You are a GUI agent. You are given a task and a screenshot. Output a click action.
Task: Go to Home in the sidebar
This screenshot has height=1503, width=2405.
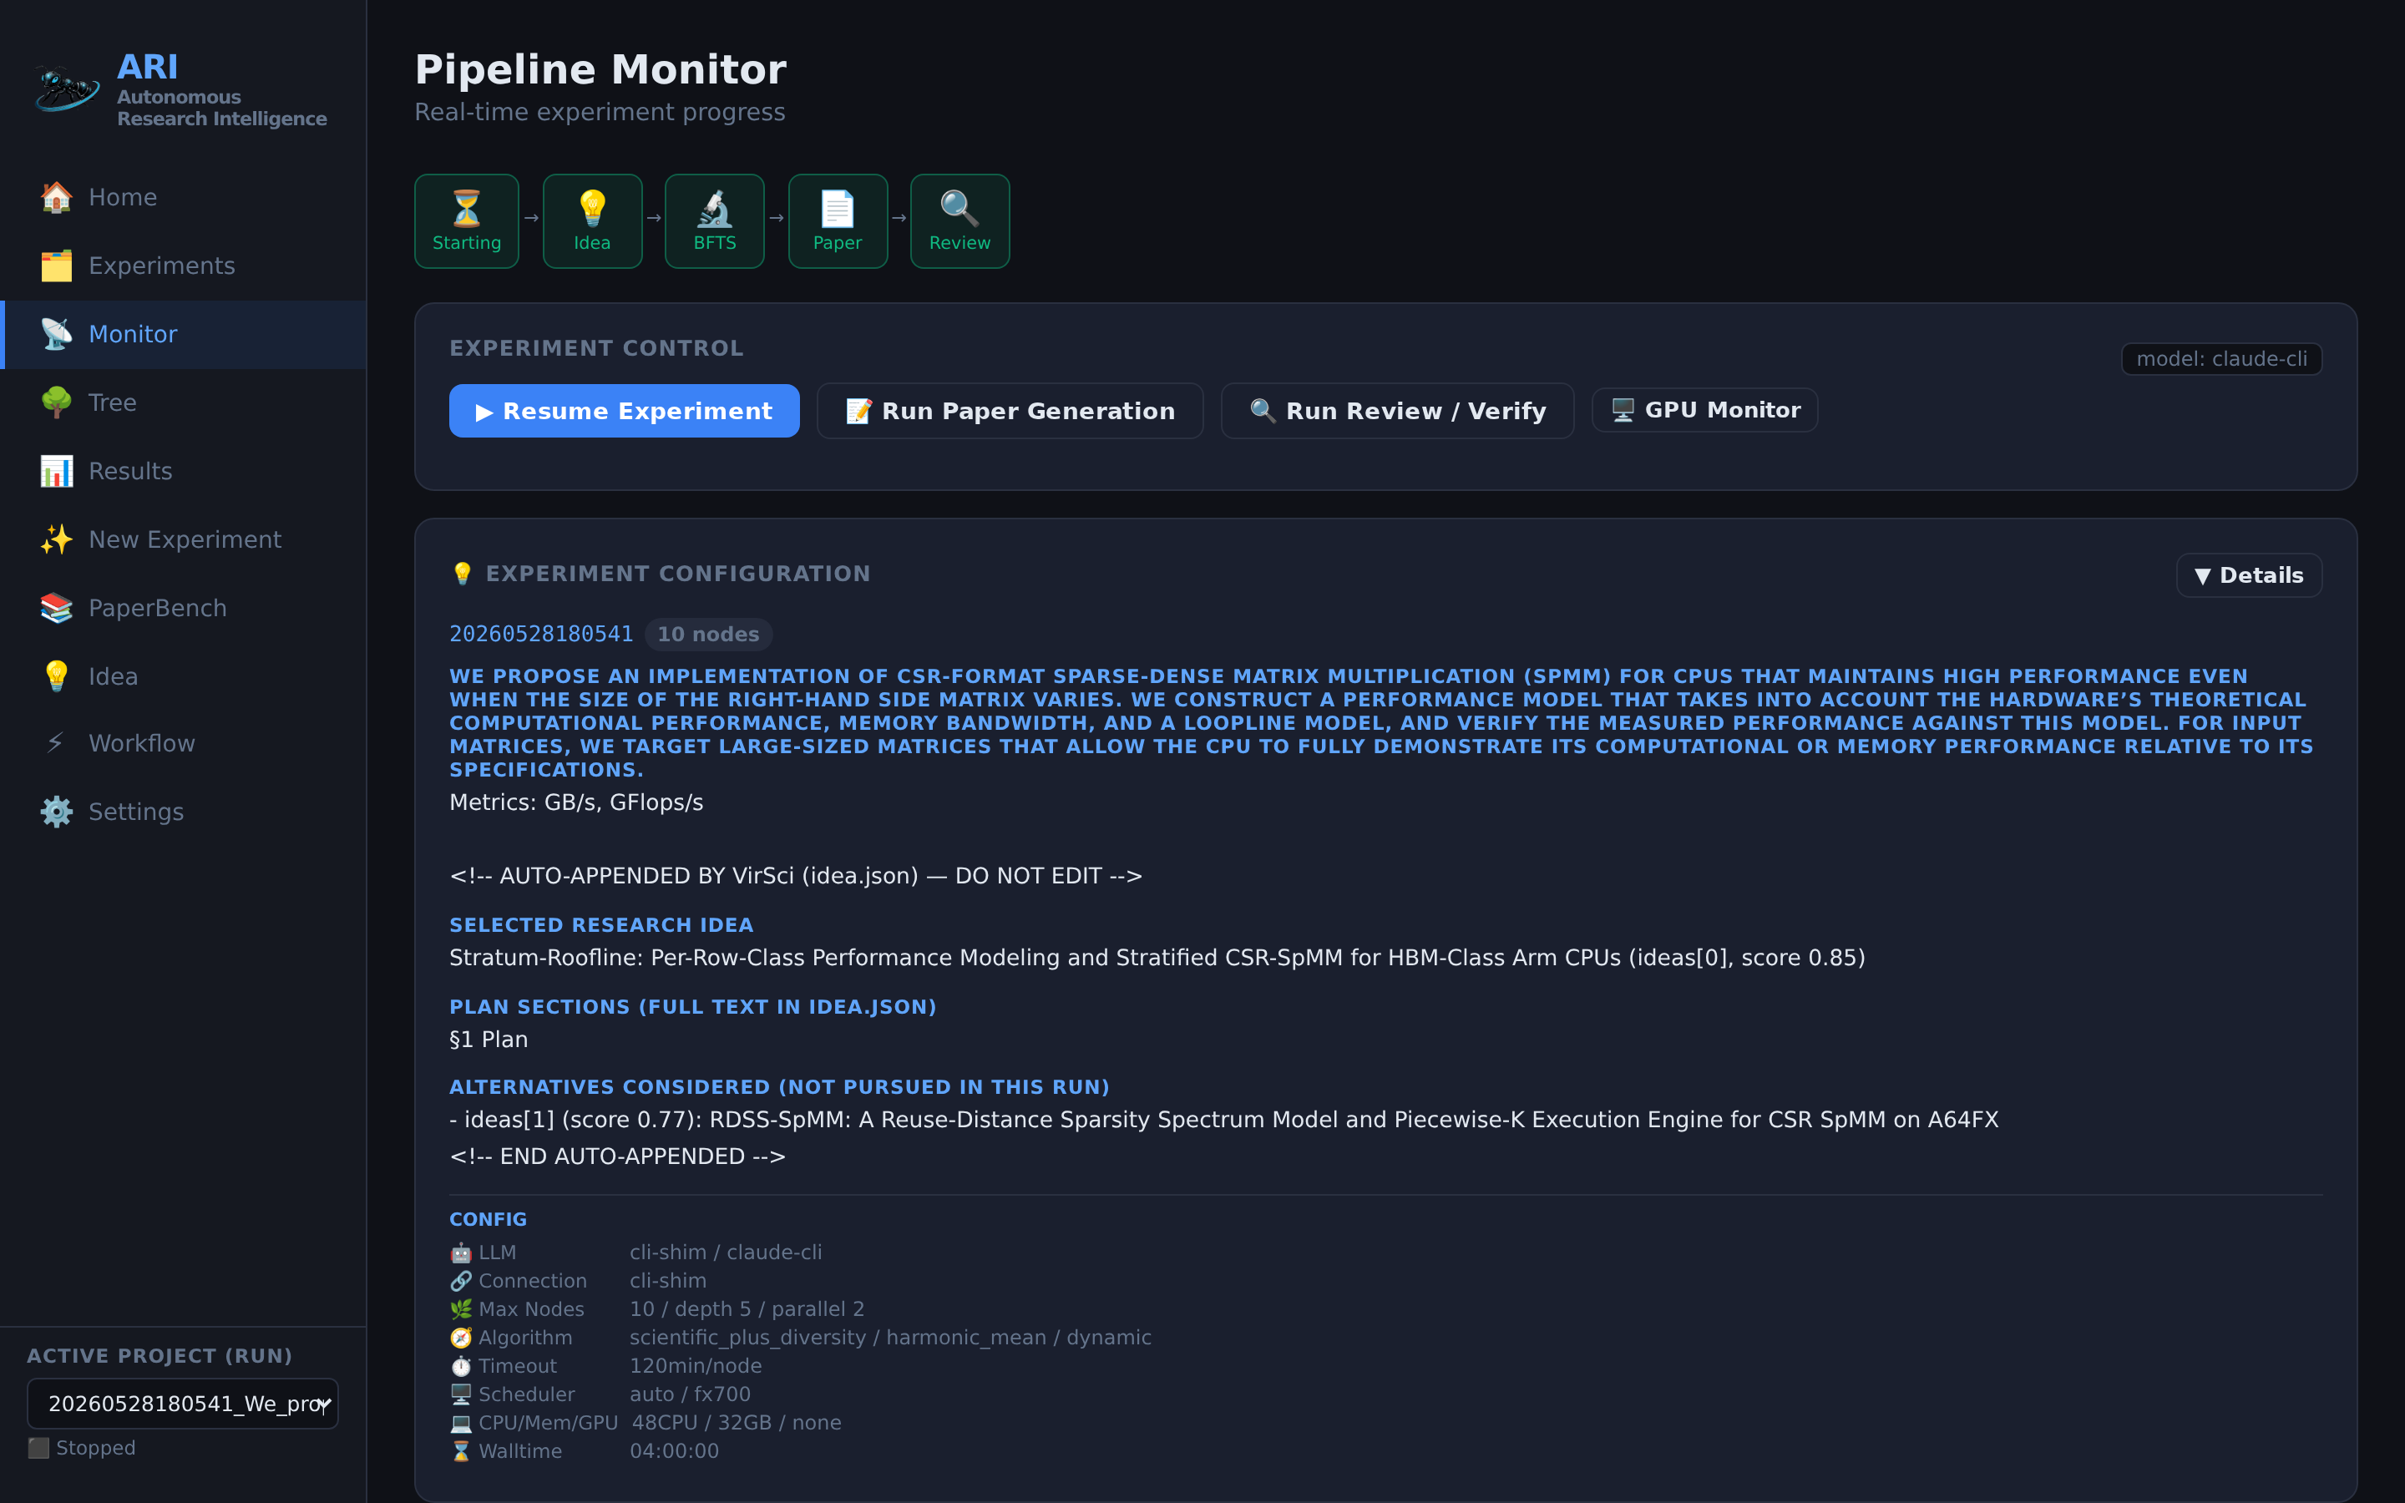(185, 197)
